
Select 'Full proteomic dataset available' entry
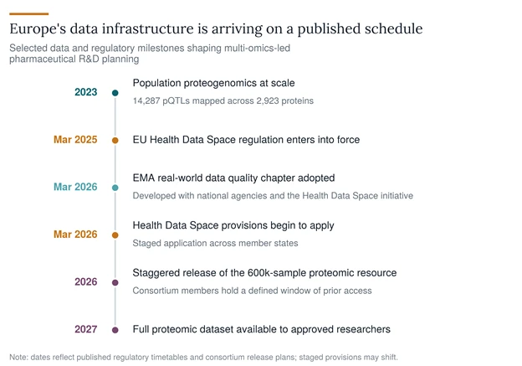coord(262,329)
